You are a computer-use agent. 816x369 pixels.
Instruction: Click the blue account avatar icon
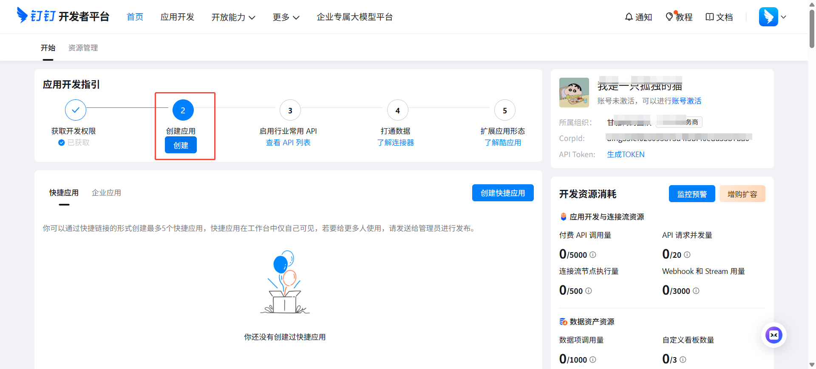[768, 17]
